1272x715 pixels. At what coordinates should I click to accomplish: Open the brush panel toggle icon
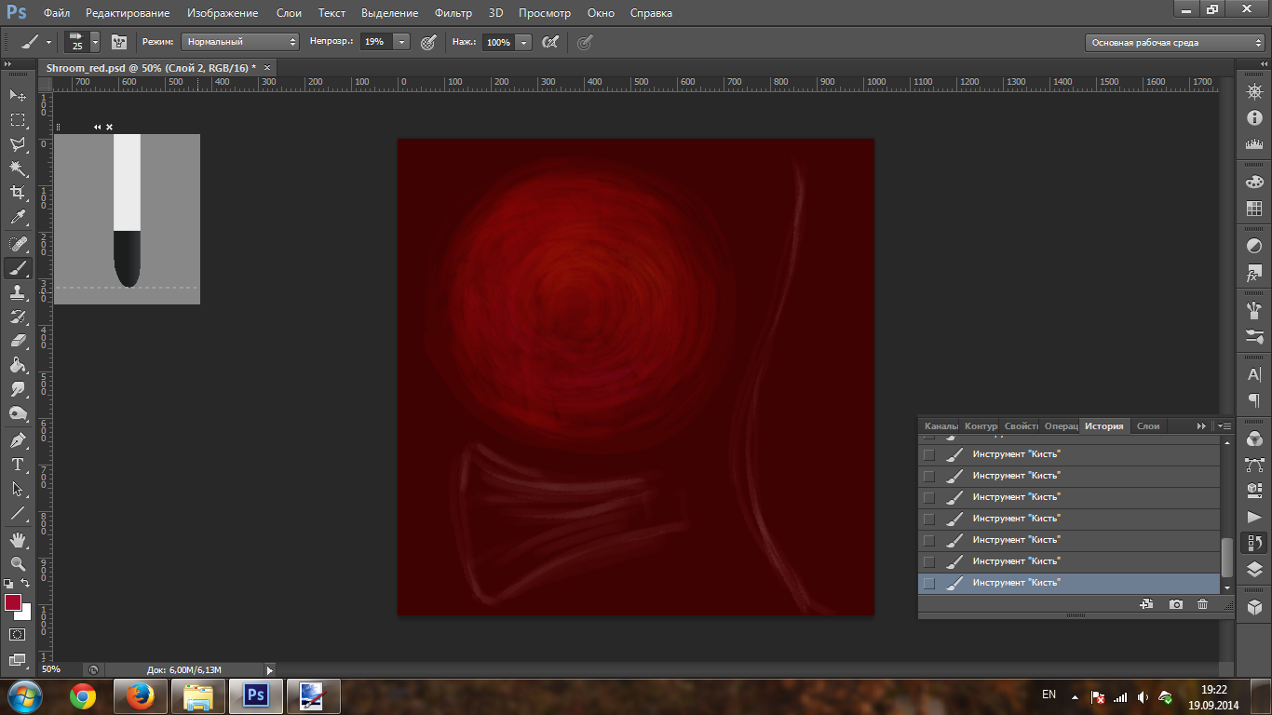[119, 42]
